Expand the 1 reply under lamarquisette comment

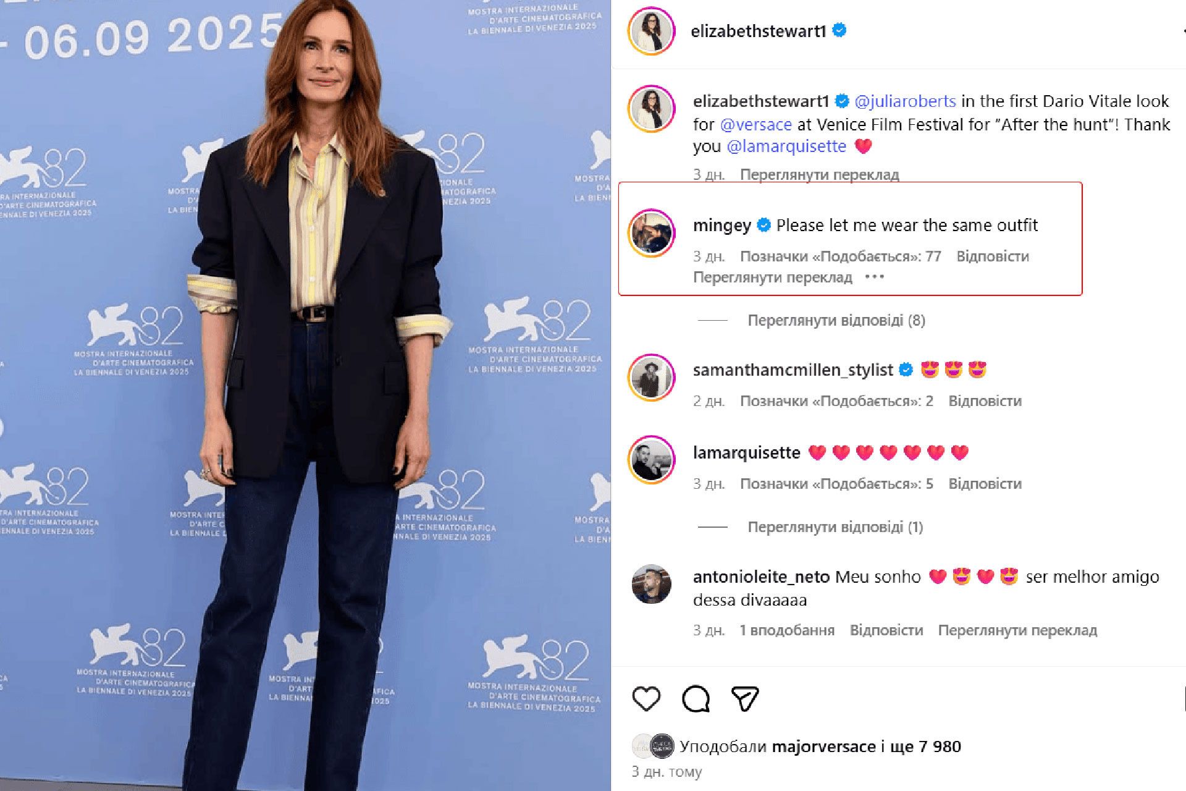click(x=835, y=527)
